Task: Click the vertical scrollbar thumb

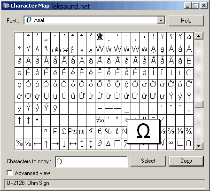Action: pos(199,104)
